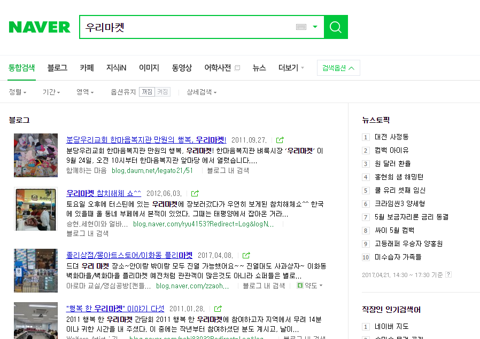This screenshot has width=480, height=339.
Task: Open news topic 싸이 5월 컴백
Action: point(394,231)
